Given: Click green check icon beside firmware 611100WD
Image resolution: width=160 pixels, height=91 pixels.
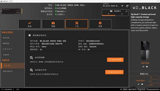Looking at the screenshot, I should click(x=56, y=8).
